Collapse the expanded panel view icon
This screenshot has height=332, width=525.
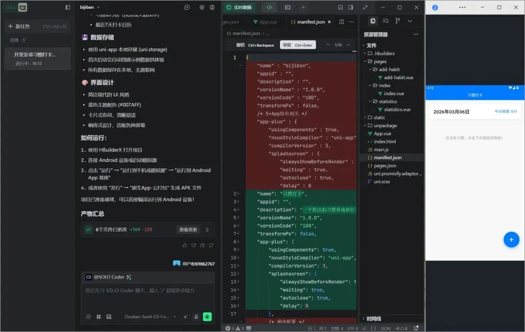tap(365, 7)
